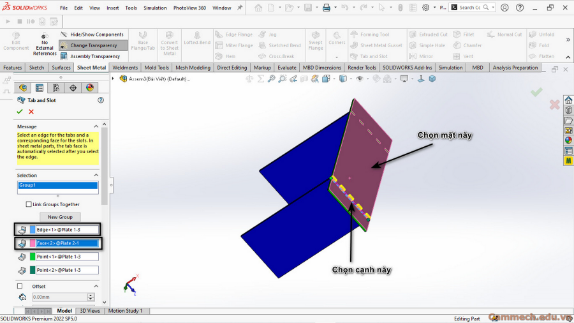Image resolution: width=574 pixels, height=323 pixels.
Task: Open the Insert menu
Action: (x=113, y=8)
